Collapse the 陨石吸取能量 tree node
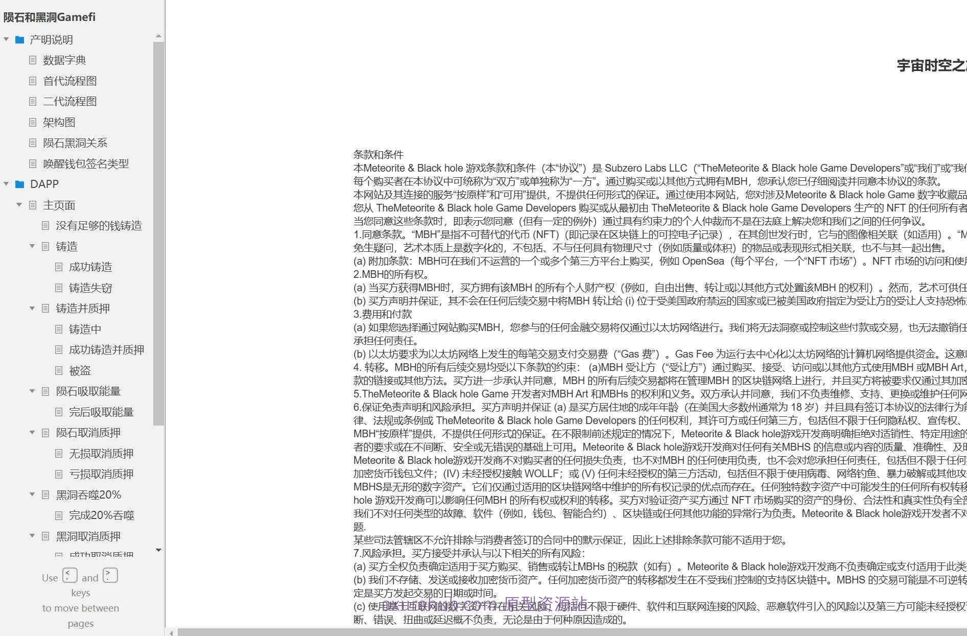Screen dimensions: 967x636 click(32, 391)
